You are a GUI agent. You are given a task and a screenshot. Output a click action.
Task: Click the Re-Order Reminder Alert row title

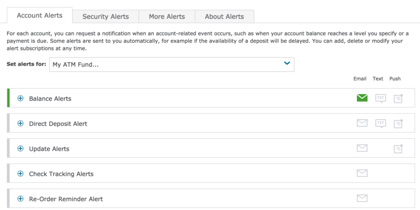[x=66, y=199]
